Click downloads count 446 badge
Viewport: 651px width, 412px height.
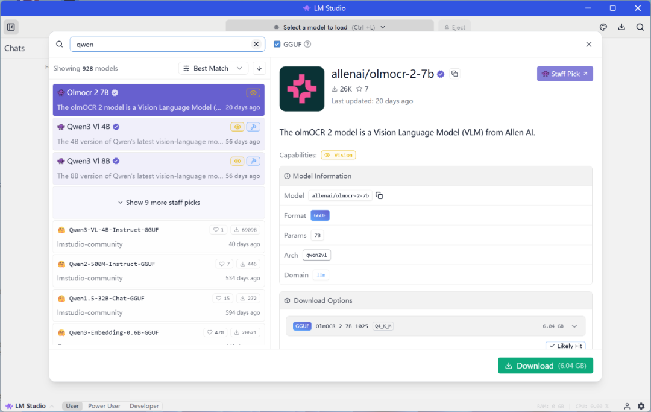[248, 264]
